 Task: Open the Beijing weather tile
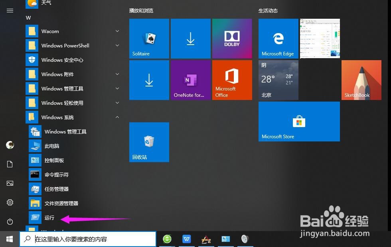click(278, 80)
